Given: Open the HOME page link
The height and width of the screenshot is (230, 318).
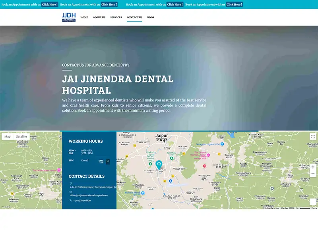Looking at the screenshot, I should point(83,17).
